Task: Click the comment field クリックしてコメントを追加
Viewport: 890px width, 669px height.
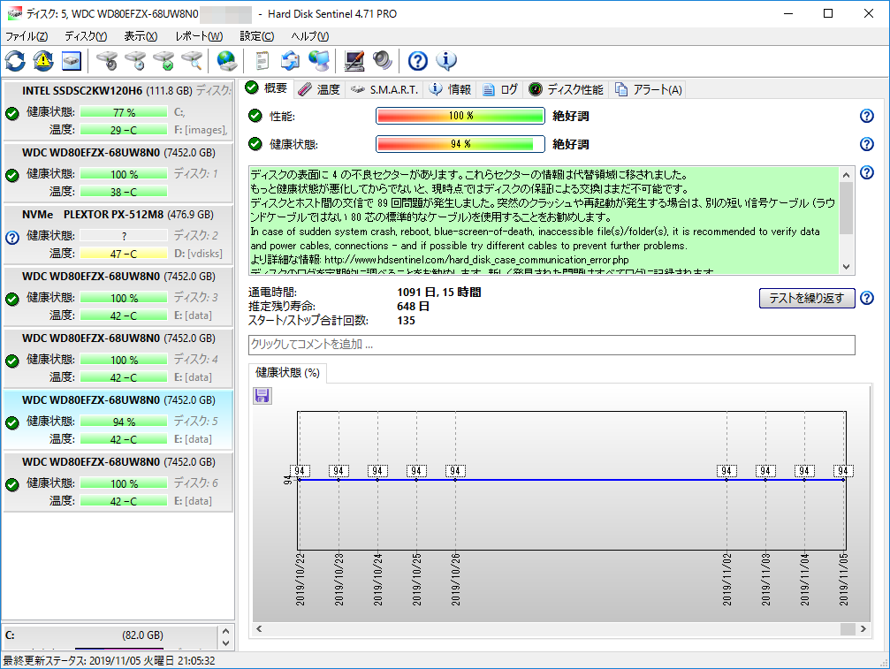Action: (551, 345)
